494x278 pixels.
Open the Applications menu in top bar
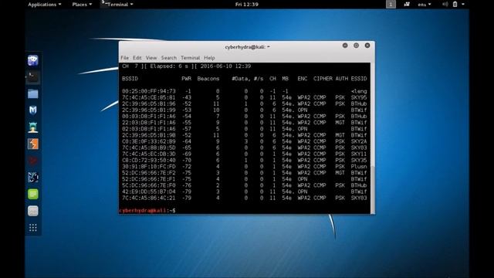pos(45,5)
